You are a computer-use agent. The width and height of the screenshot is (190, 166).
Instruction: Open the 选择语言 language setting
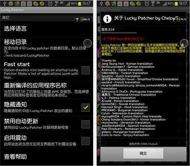46,29
